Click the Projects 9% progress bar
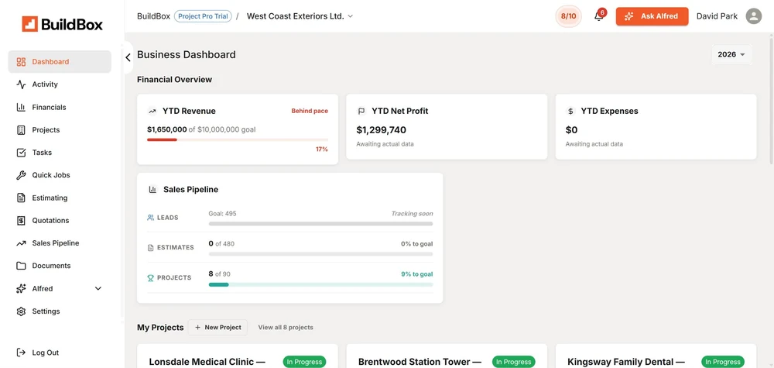The width and height of the screenshot is (774, 368). [x=321, y=284]
